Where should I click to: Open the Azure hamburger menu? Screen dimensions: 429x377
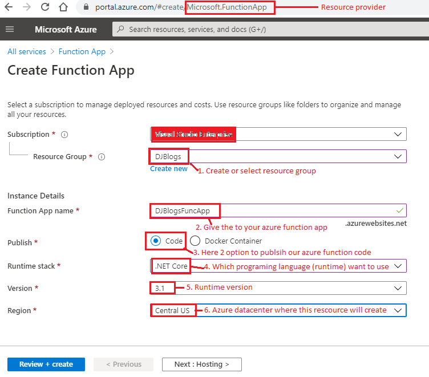point(10,29)
